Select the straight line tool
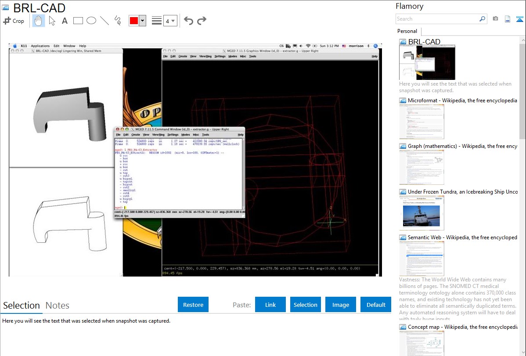This screenshot has width=526, height=356. point(104,21)
